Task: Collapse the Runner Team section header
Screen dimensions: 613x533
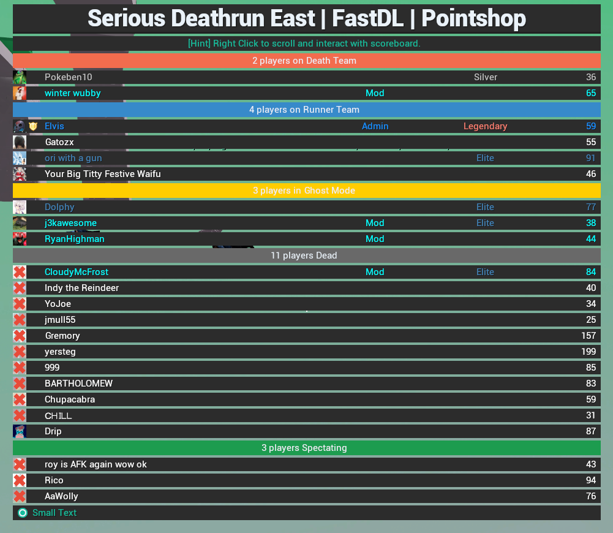Action: [306, 110]
